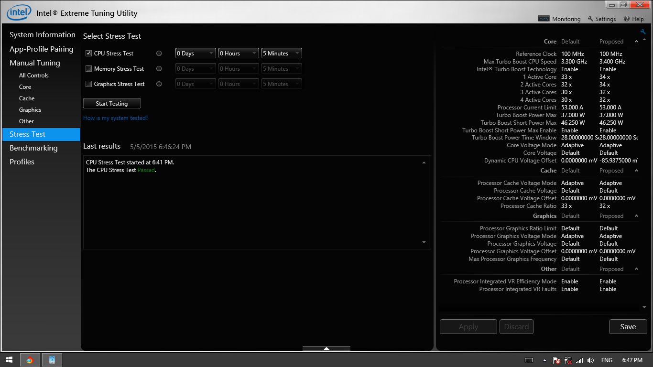653x367 pixels.
Task: Click the Processor Cache Ratio label
Action: 528,206
